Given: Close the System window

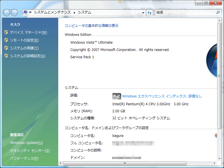Looking at the screenshot, I should [216, 3].
